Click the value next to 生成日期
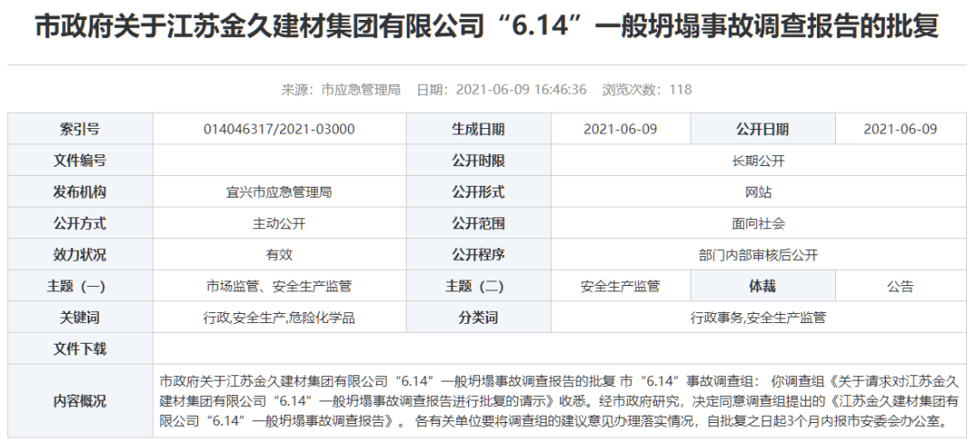The height and width of the screenshot is (442, 976). coord(621,129)
